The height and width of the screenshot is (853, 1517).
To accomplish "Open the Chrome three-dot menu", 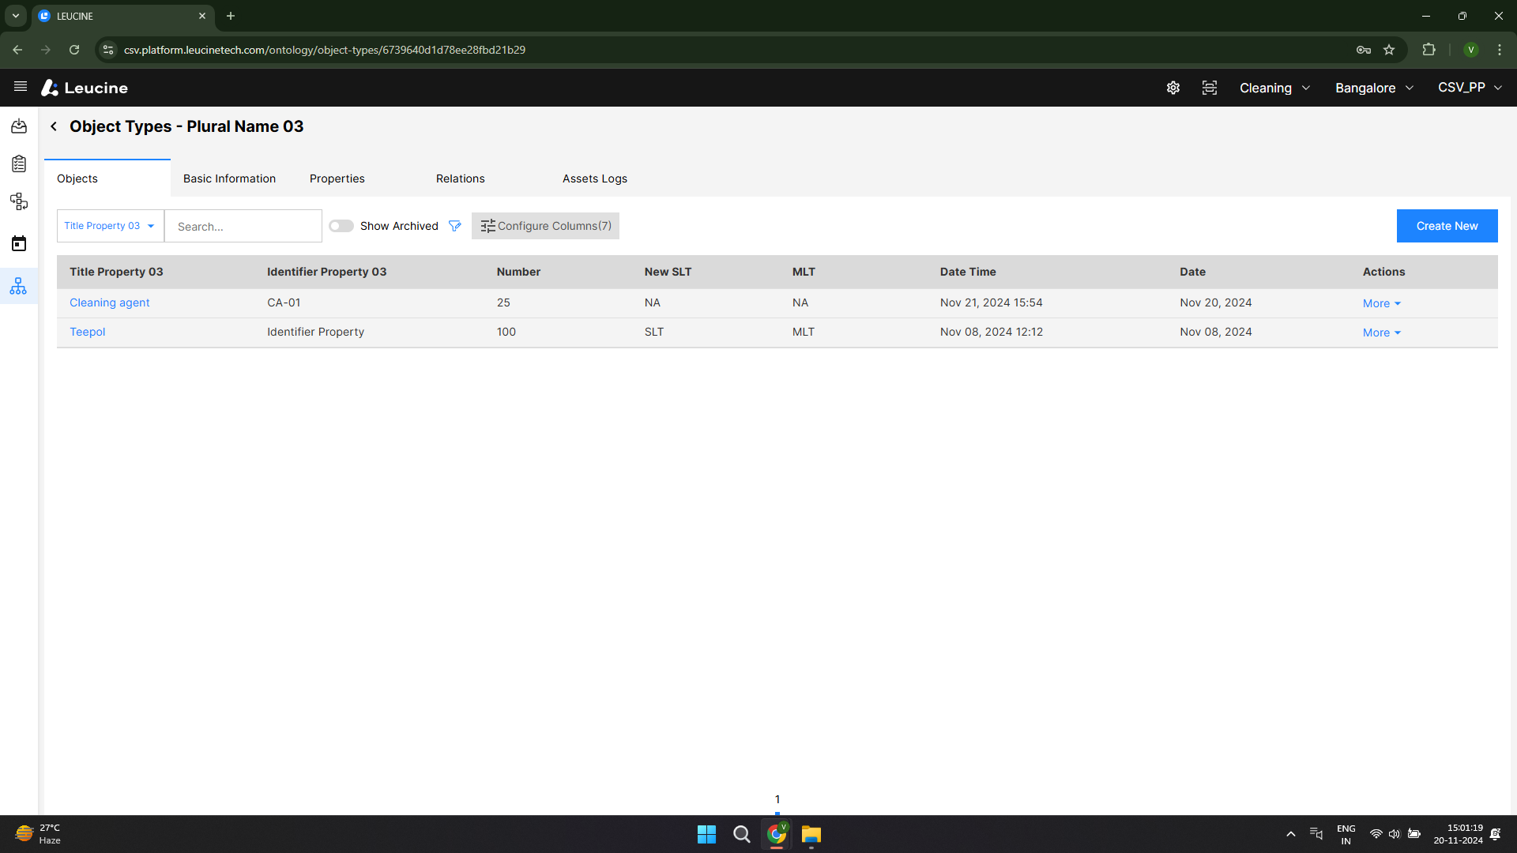I will 1500,50.
